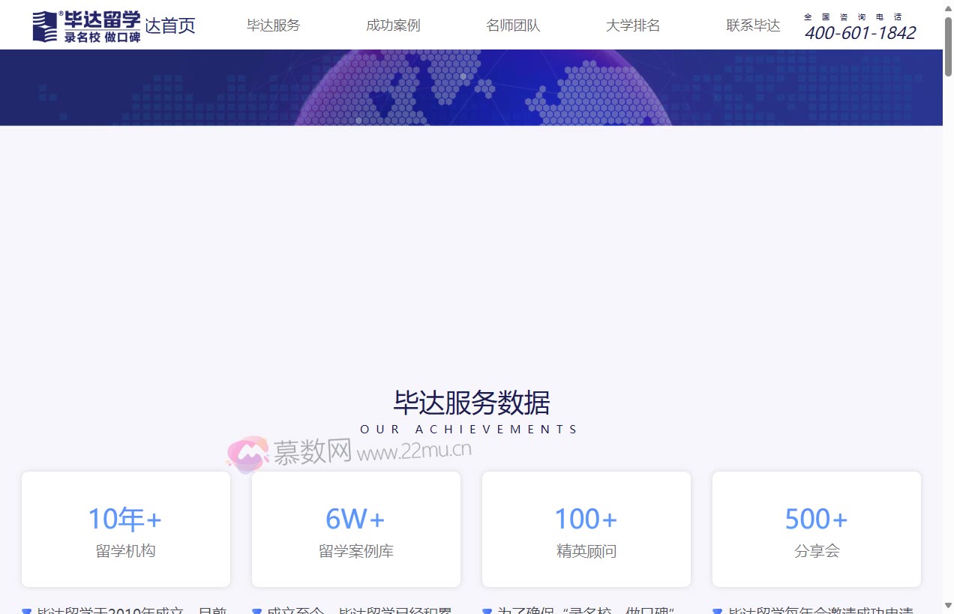Click the 100+ 精英顾问 statistics card

(586, 529)
